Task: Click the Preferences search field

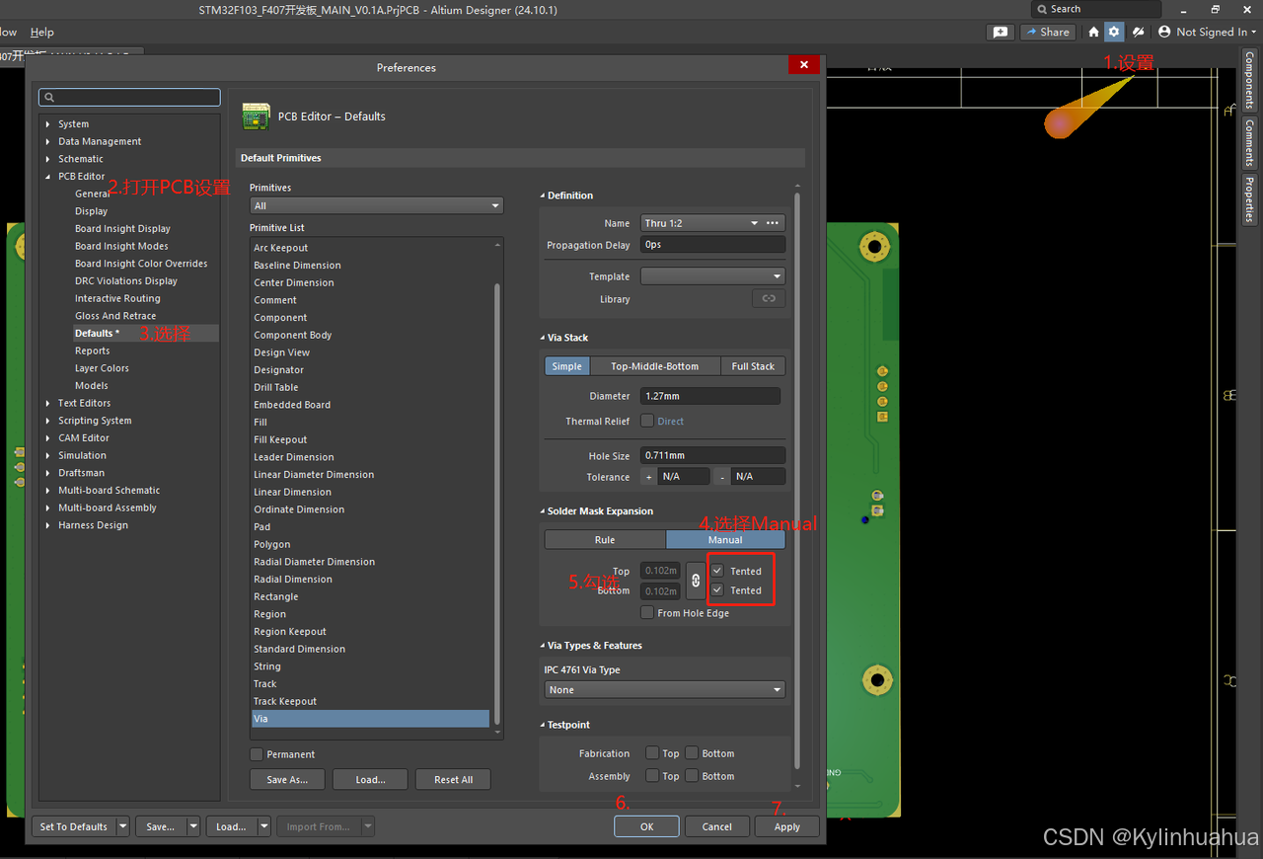Action: point(129,97)
